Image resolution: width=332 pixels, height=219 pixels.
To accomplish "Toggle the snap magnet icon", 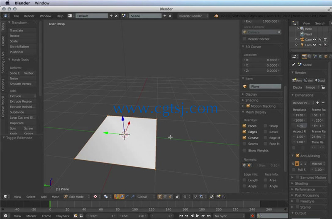I will 195,197.
